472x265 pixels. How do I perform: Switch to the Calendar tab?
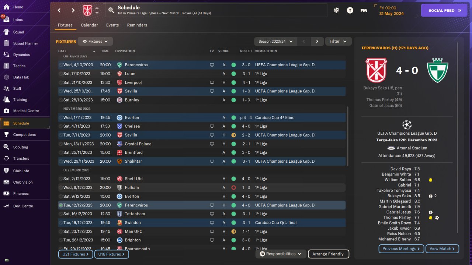click(89, 25)
